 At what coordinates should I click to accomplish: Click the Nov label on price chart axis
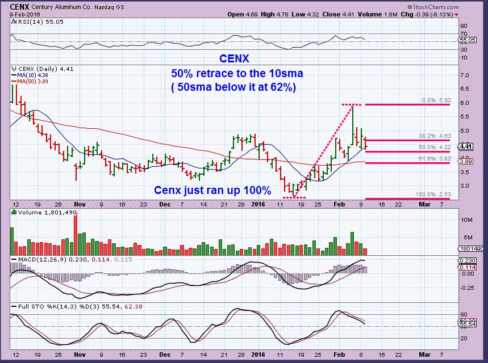coord(80,204)
